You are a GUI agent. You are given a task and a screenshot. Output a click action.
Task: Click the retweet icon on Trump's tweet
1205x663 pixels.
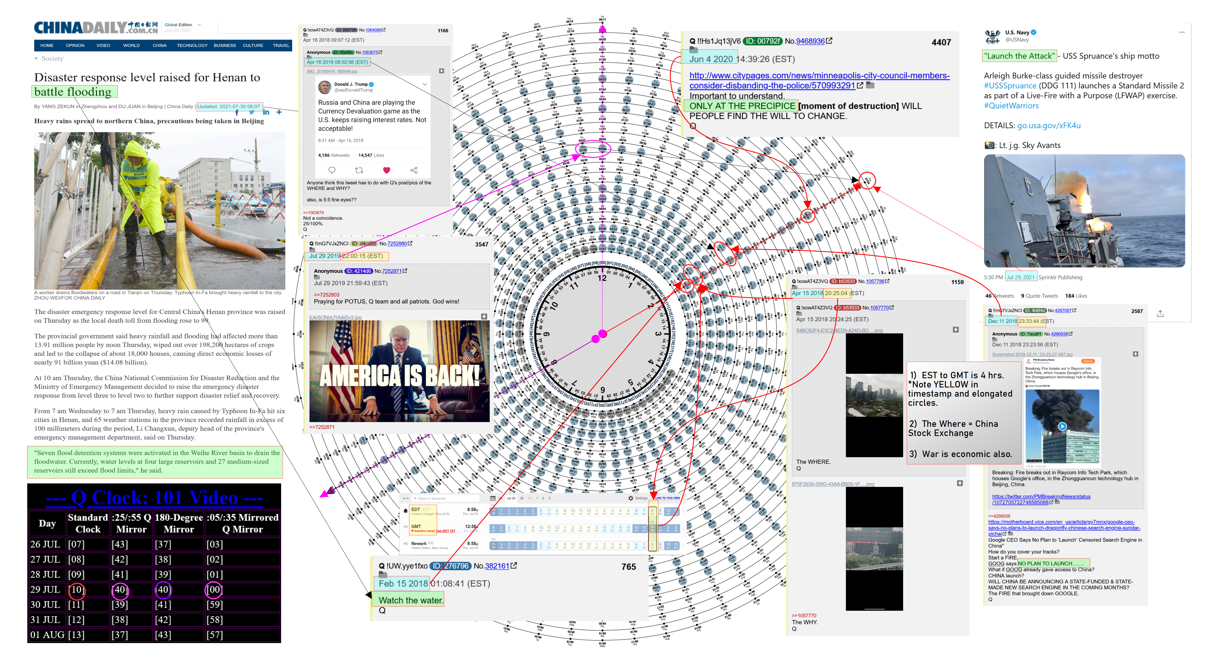click(x=359, y=170)
